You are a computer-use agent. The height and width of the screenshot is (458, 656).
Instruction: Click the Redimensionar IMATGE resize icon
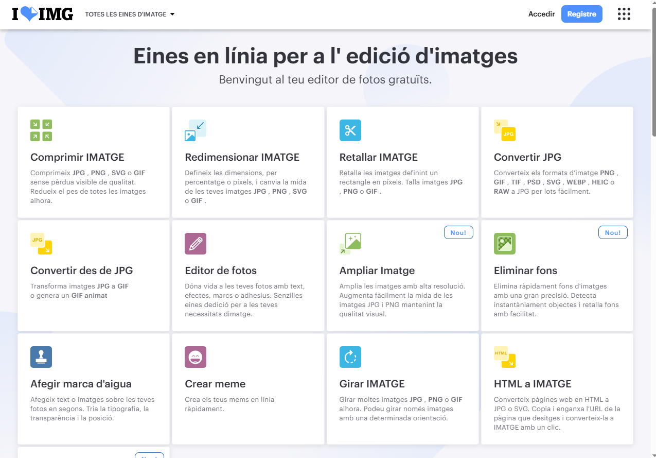point(196,130)
